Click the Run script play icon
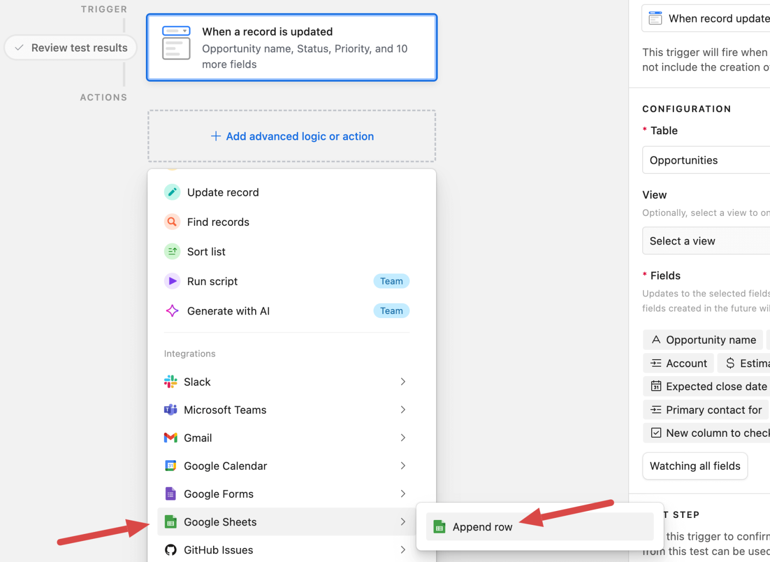This screenshot has height=562, width=770. [x=172, y=281]
